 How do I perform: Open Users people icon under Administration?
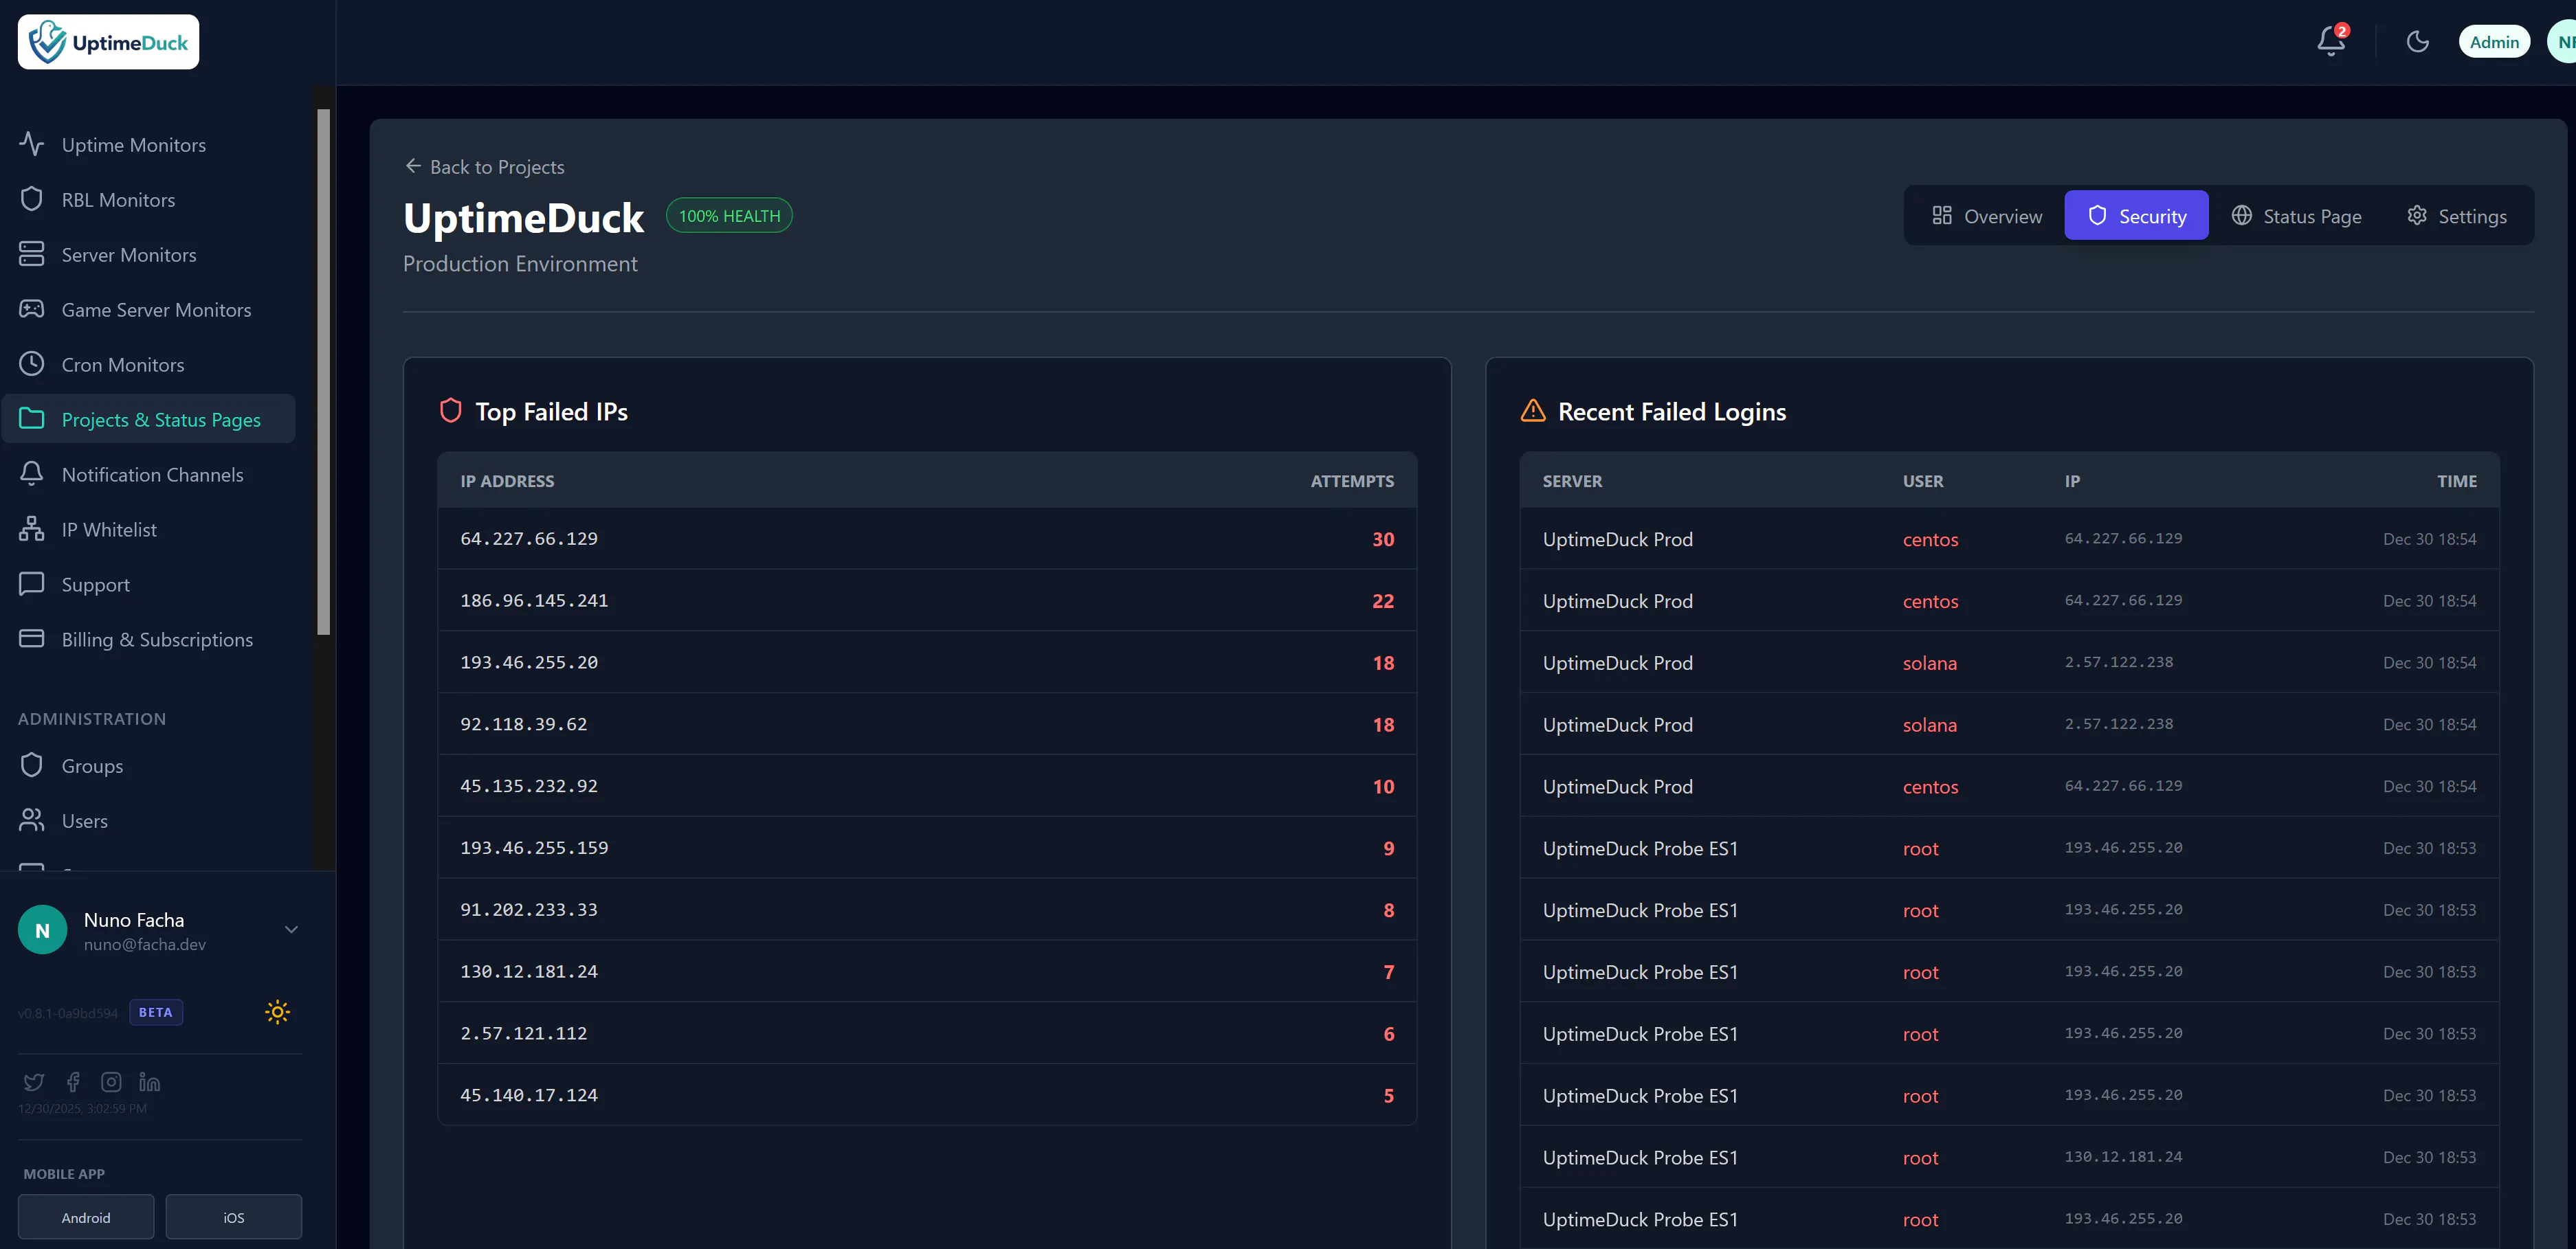coord(32,820)
